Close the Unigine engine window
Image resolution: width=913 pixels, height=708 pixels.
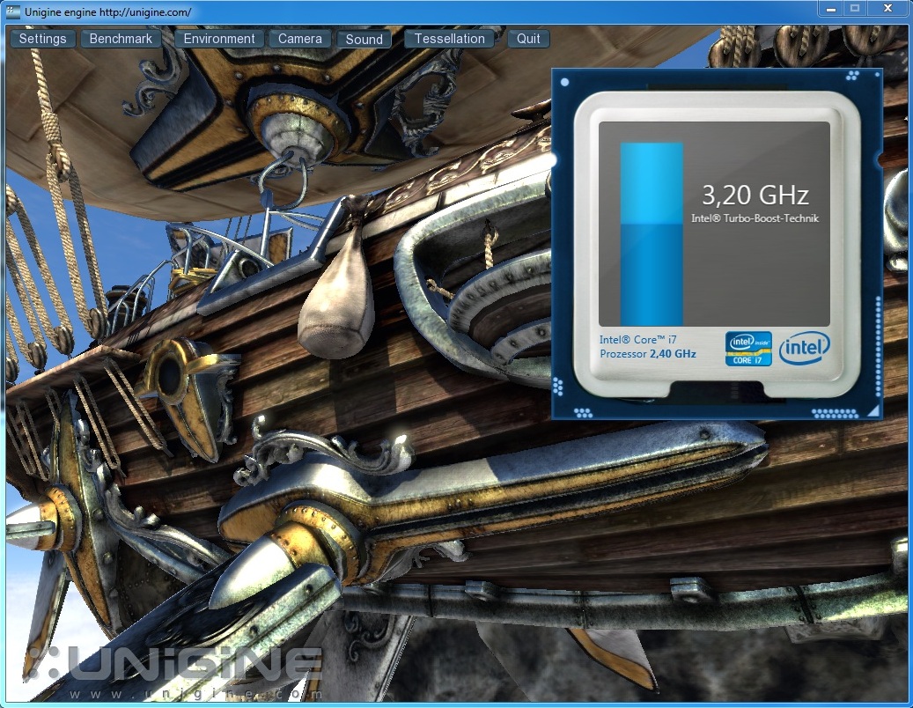click(x=888, y=9)
